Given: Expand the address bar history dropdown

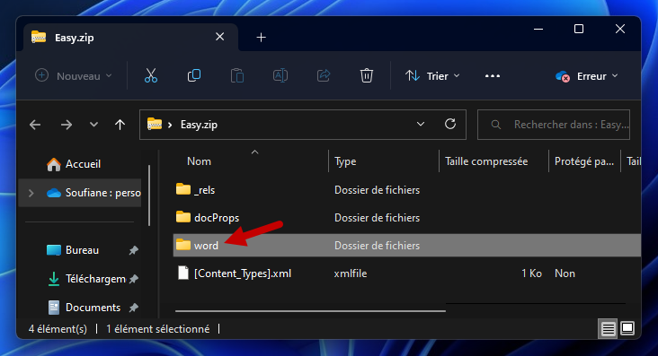Looking at the screenshot, I should 421,124.
